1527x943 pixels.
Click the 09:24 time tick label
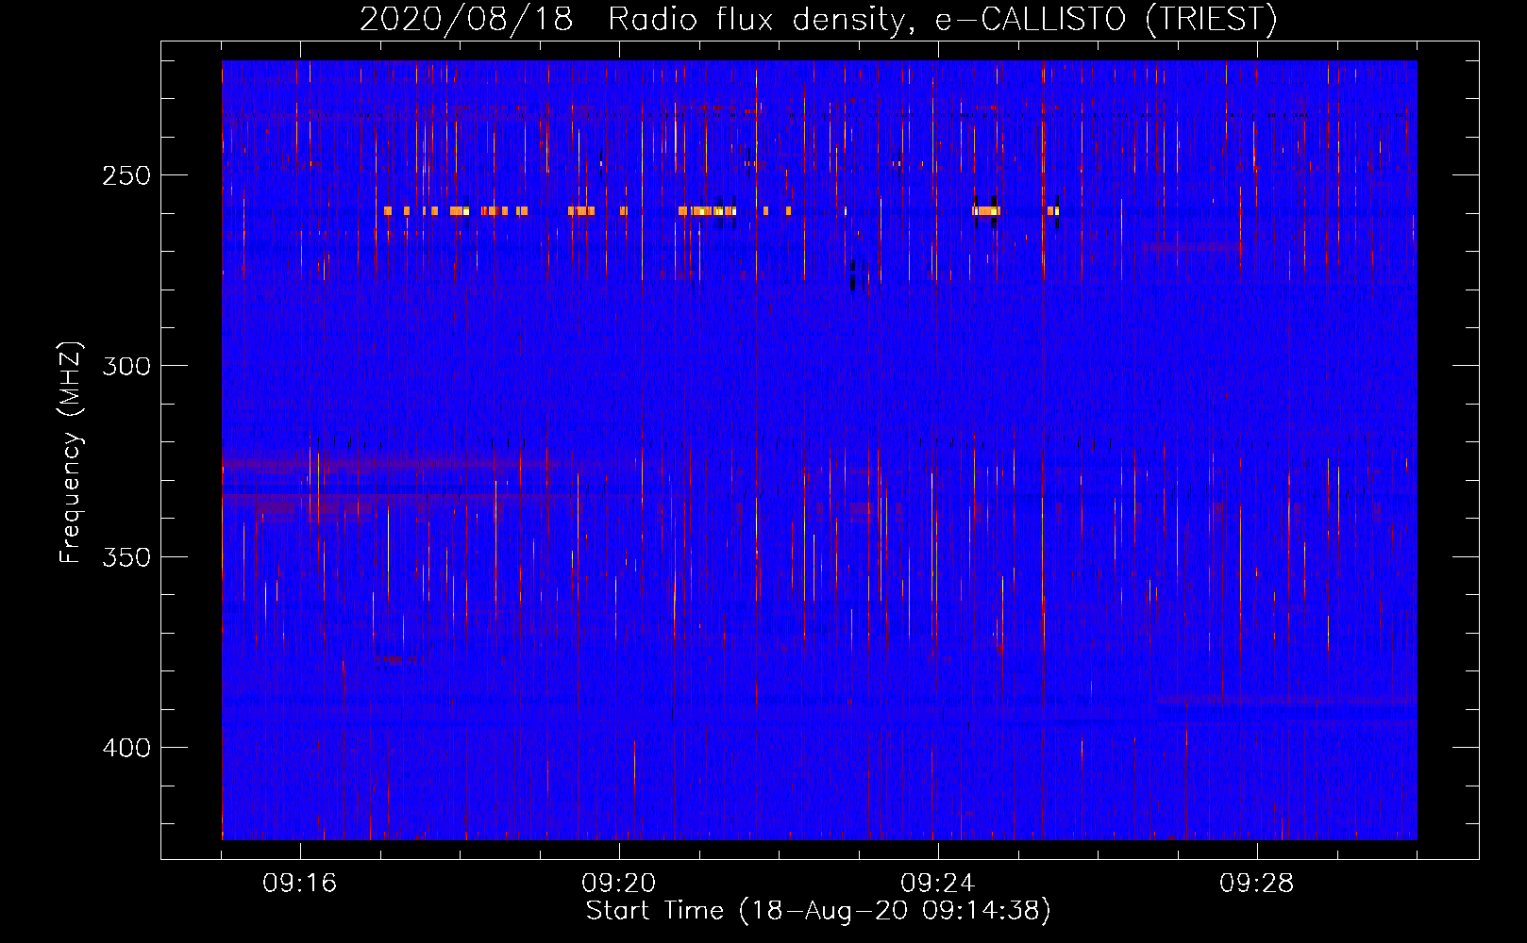coord(938,884)
